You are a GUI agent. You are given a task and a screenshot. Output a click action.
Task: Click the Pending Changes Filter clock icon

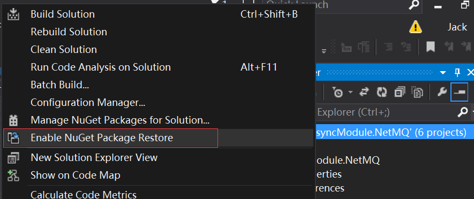337,92
